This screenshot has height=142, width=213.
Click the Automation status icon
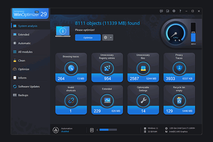pos(56,130)
